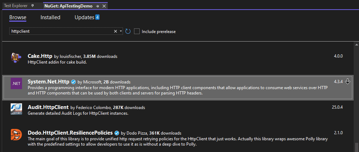Click the install arrow for System.Net.Http
359x152 pixels.
pyautogui.click(x=348, y=81)
